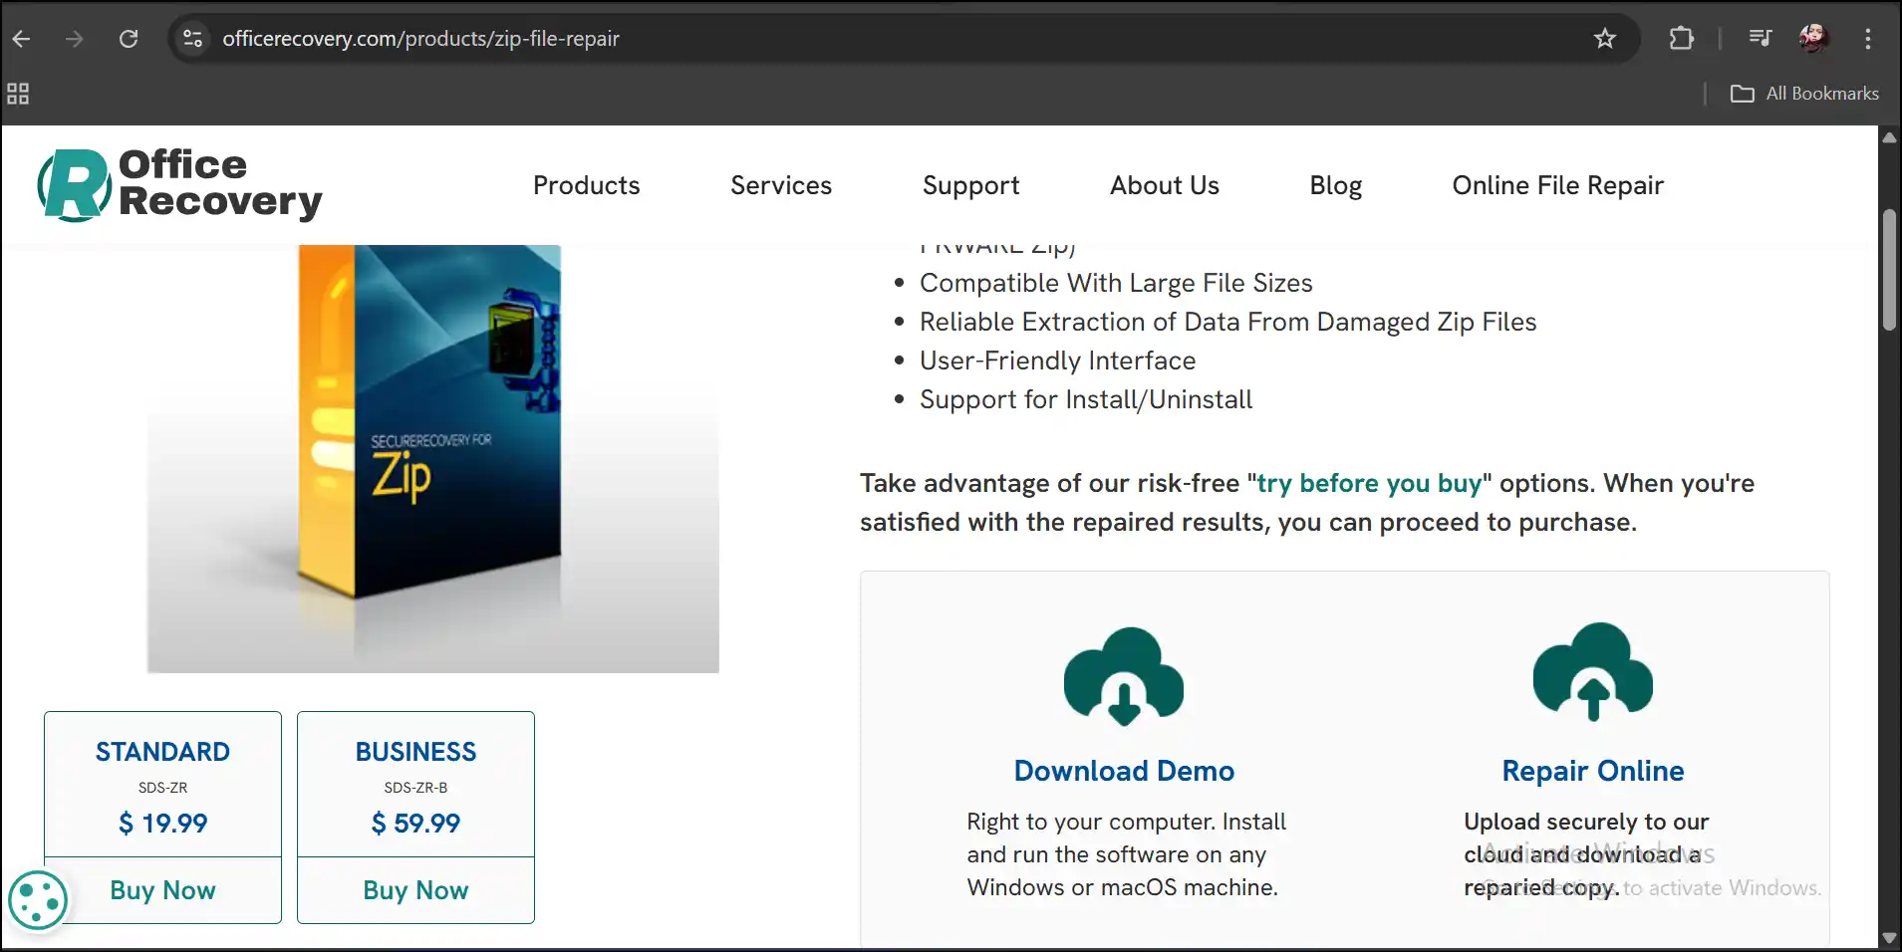
Task: Click the Repair Online cloud upload icon
Action: [1592, 672]
